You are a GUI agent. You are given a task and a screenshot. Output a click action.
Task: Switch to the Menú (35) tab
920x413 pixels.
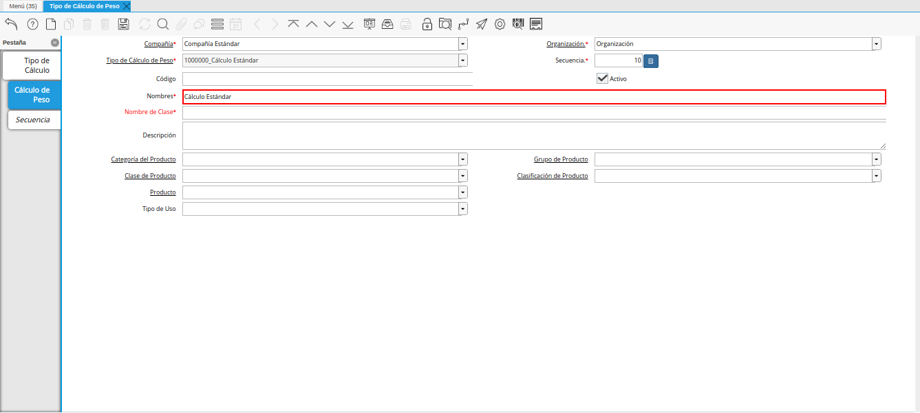point(23,5)
